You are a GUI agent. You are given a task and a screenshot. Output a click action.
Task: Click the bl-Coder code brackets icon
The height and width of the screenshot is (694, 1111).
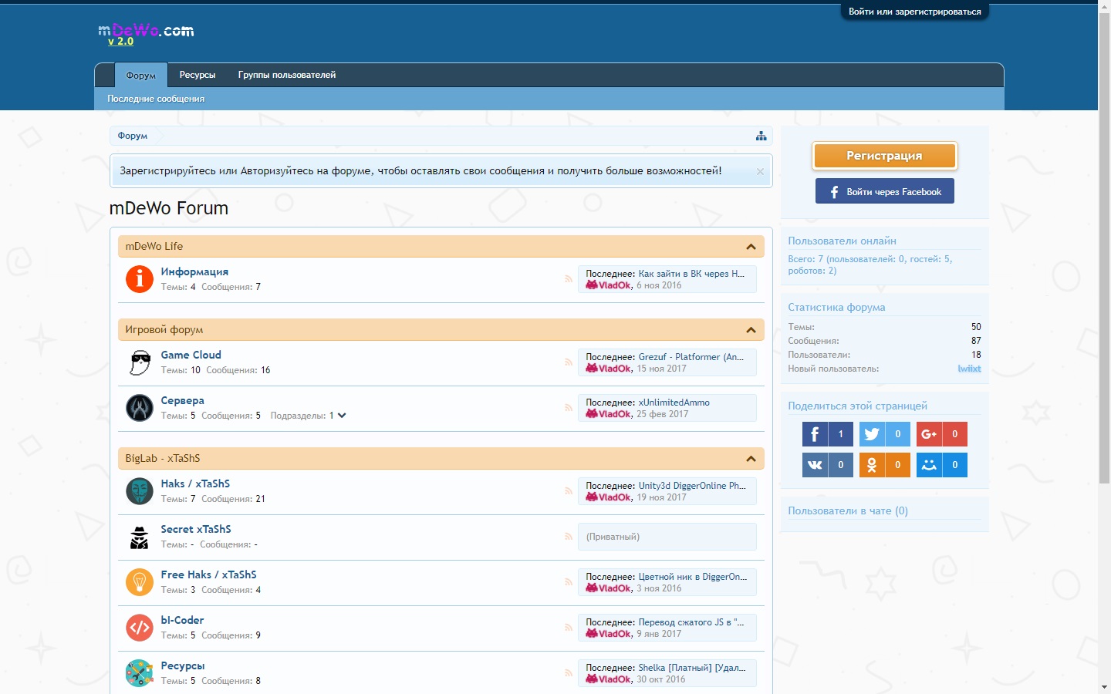tap(140, 628)
